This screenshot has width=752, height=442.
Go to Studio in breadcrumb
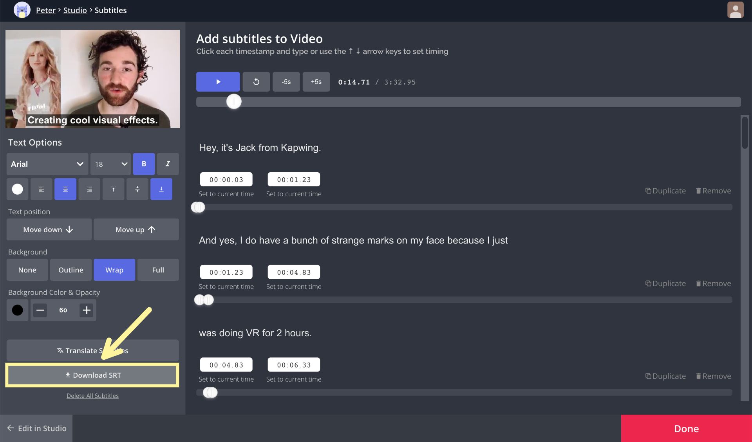pyautogui.click(x=75, y=10)
